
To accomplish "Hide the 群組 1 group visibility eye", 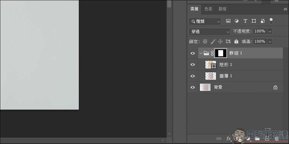I will tap(192, 53).
